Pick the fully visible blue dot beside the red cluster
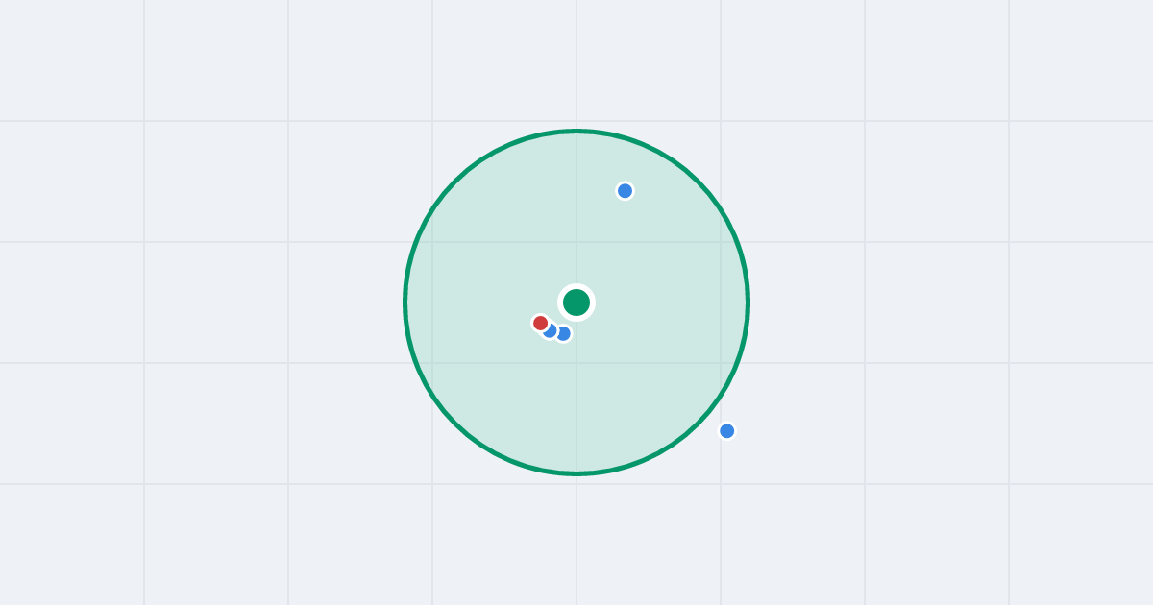1153x605 pixels. coord(563,333)
